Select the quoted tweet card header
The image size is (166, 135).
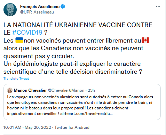[x=51, y=90]
